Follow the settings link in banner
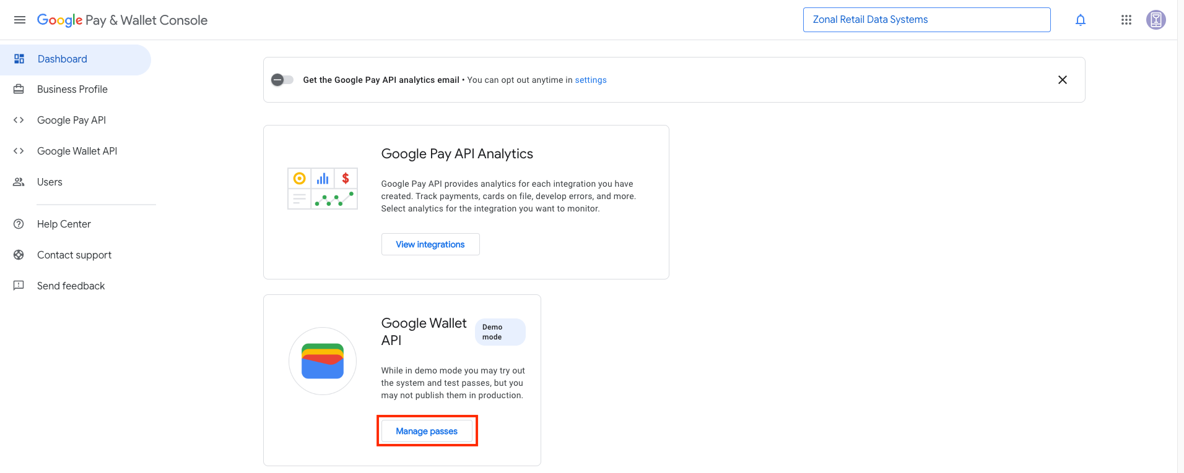Screen dimensions: 1184x473 [x=591, y=80]
